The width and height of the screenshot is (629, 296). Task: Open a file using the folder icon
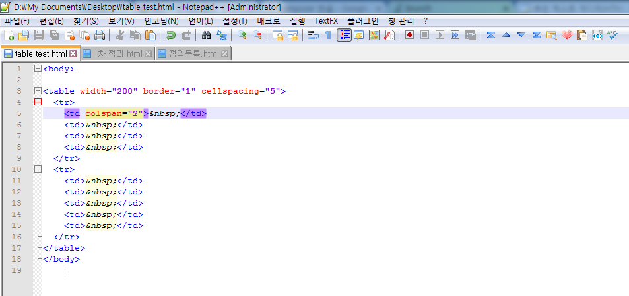point(24,35)
